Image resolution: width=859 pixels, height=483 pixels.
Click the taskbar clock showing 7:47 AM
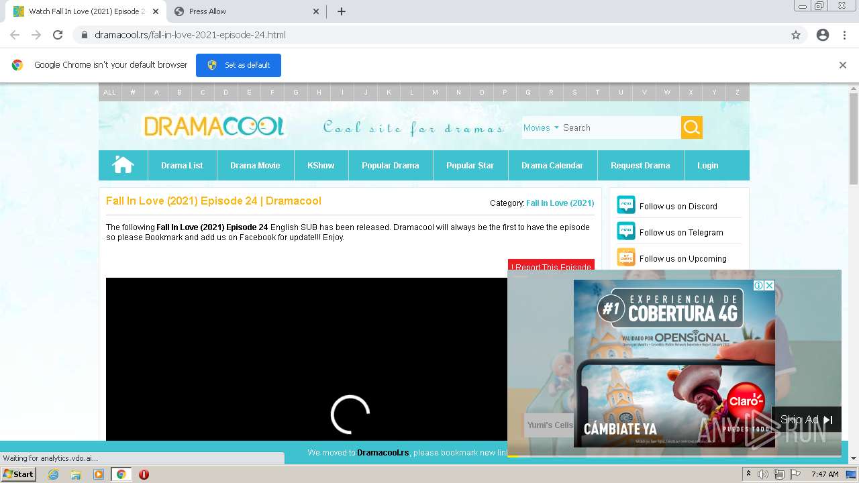(825, 474)
